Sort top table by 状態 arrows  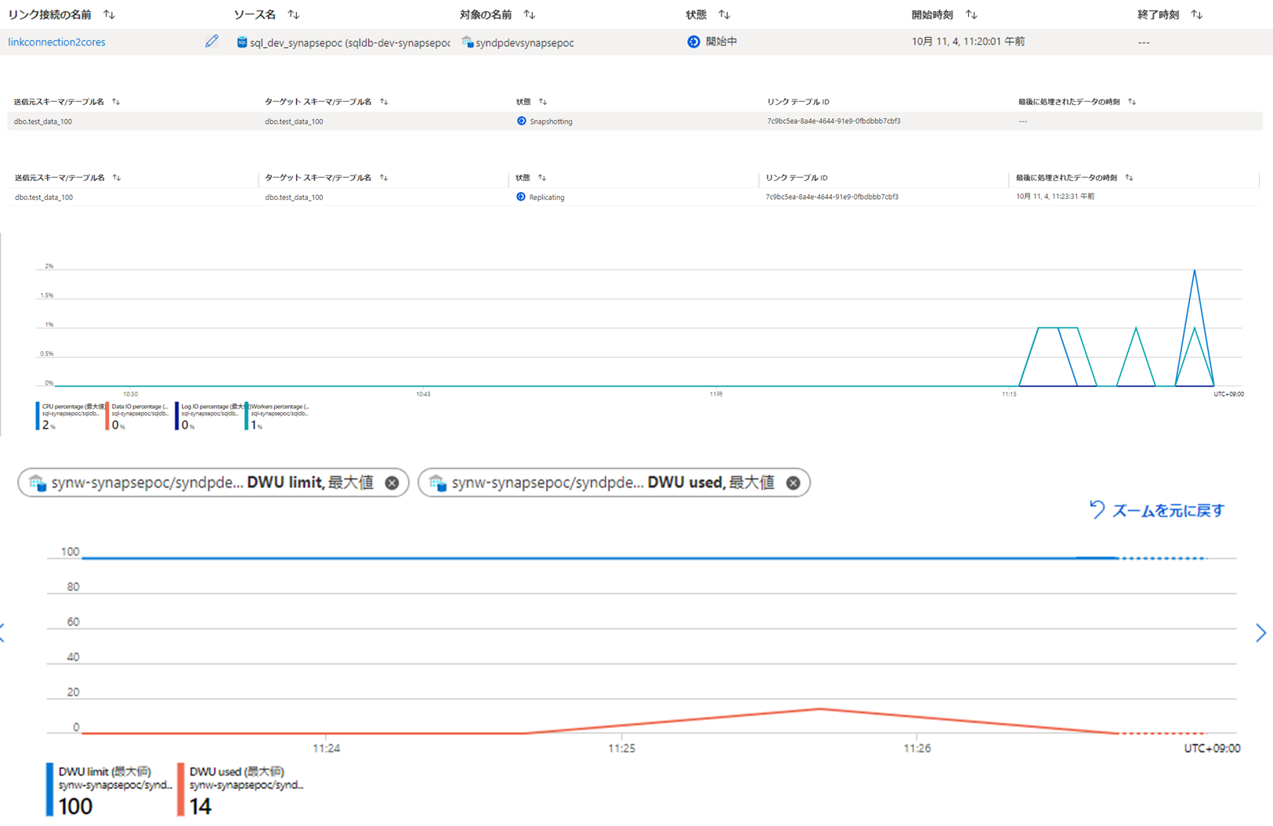[724, 15]
